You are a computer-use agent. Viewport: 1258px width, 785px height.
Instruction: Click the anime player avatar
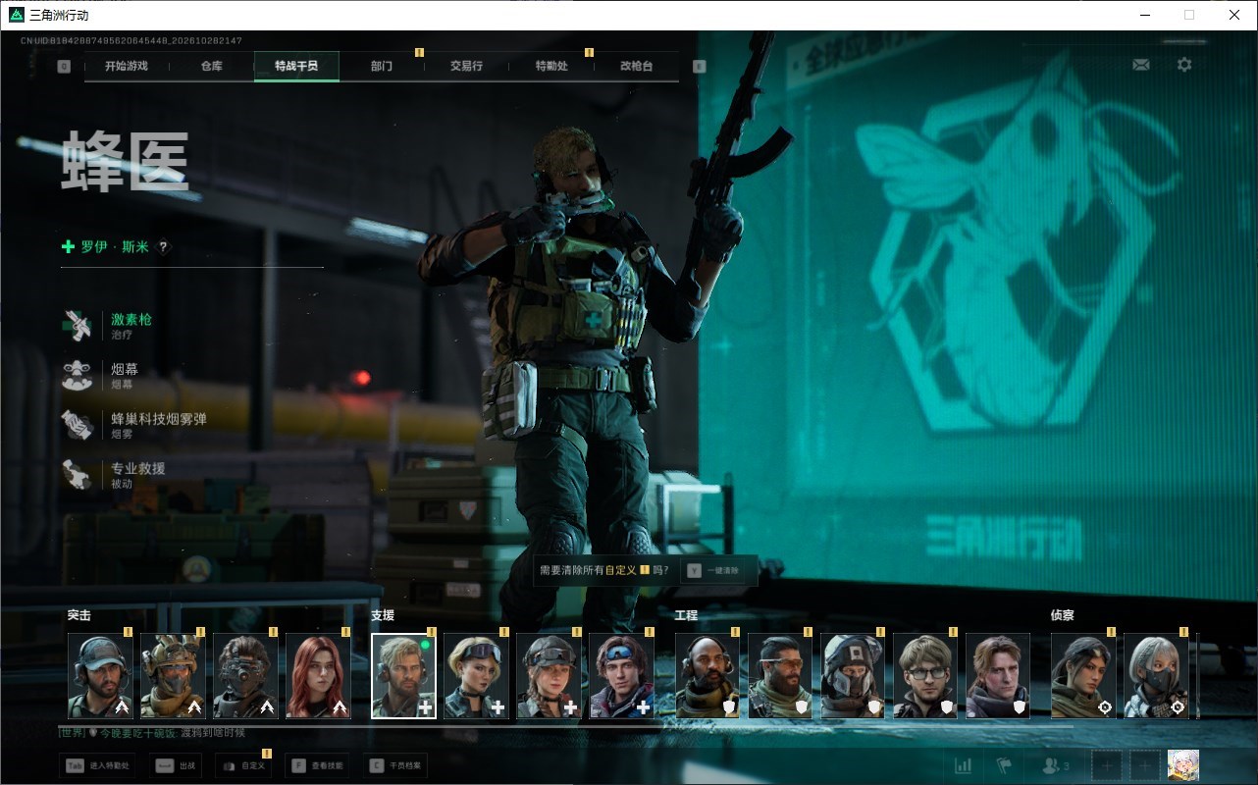tap(1182, 765)
